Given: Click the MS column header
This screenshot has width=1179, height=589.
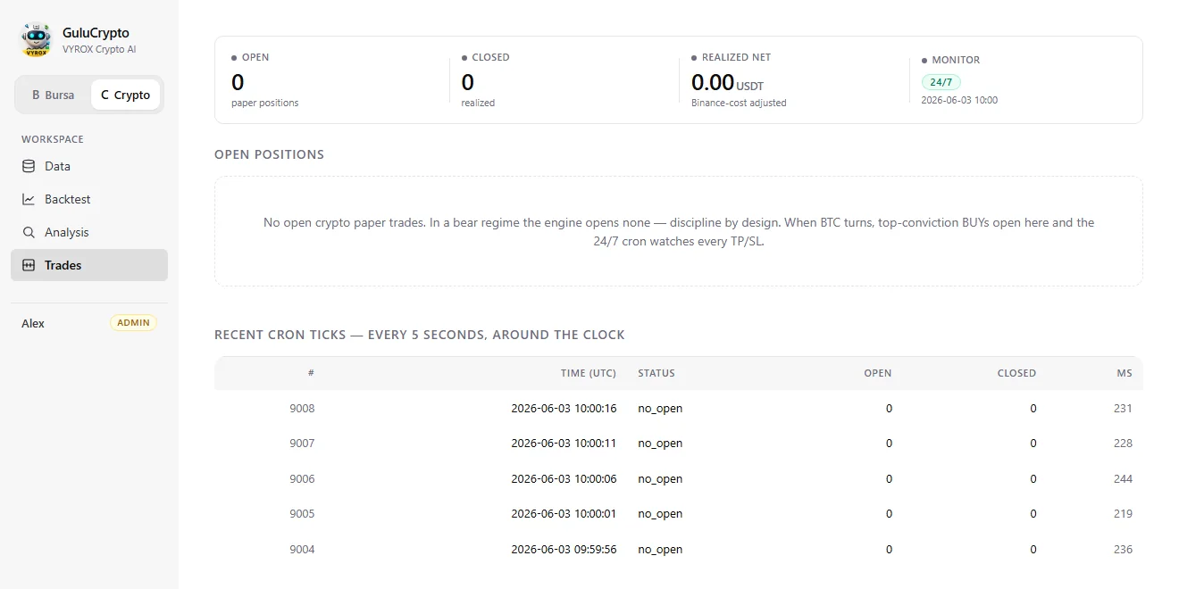Looking at the screenshot, I should (1124, 373).
